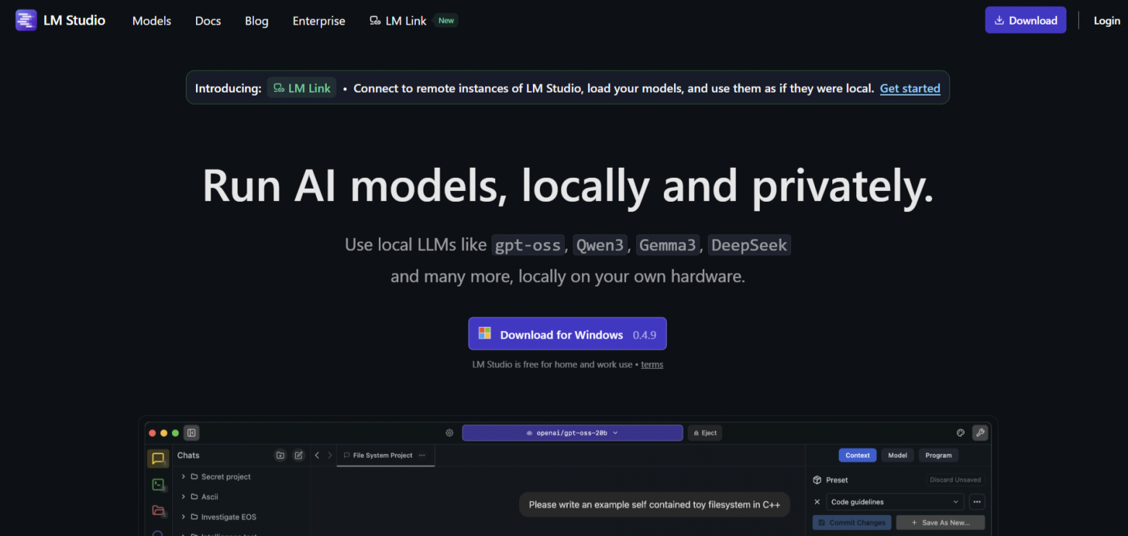Click the gpt-oss model name text
The height and width of the screenshot is (536, 1128).
[x=528, y=245]
